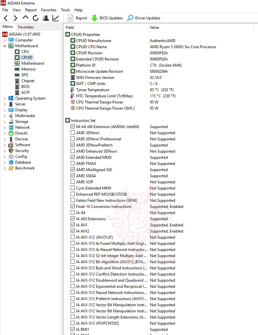
Task: Toggle the IA AVX2 checkbox
Action: point(73,231)
